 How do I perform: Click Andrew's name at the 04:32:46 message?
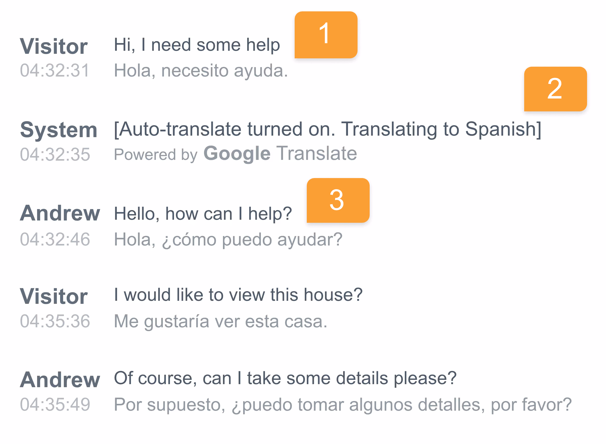click(x=60, y=213)
